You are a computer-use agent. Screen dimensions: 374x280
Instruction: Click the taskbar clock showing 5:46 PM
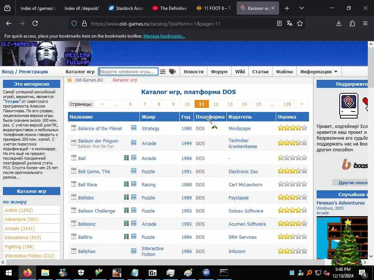(x=343, y=273)
